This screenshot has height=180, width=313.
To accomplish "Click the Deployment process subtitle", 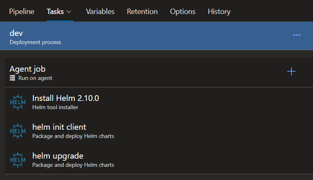I will [35, 42].
